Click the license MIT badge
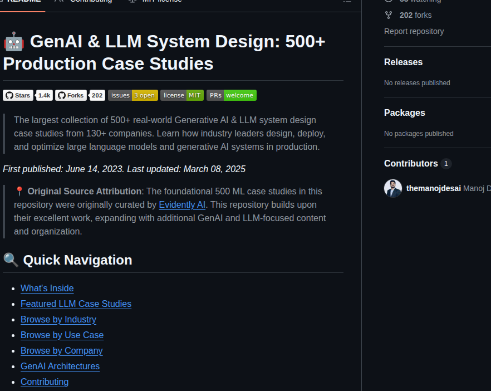This screenshot has width=491, height=391. coord(182,95)
